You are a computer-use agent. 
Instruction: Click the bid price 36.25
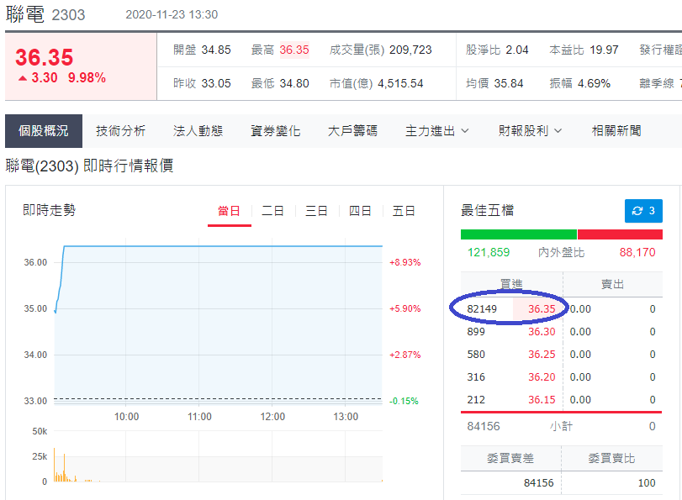542,355
